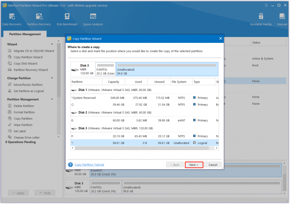Select the Unallocated block on Disk 3 map

[x=167, y=69]
